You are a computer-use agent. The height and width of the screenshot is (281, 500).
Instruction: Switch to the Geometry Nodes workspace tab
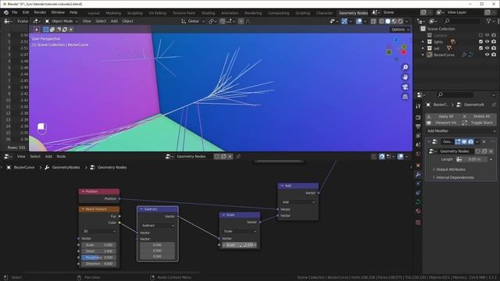tap(353, 13)
